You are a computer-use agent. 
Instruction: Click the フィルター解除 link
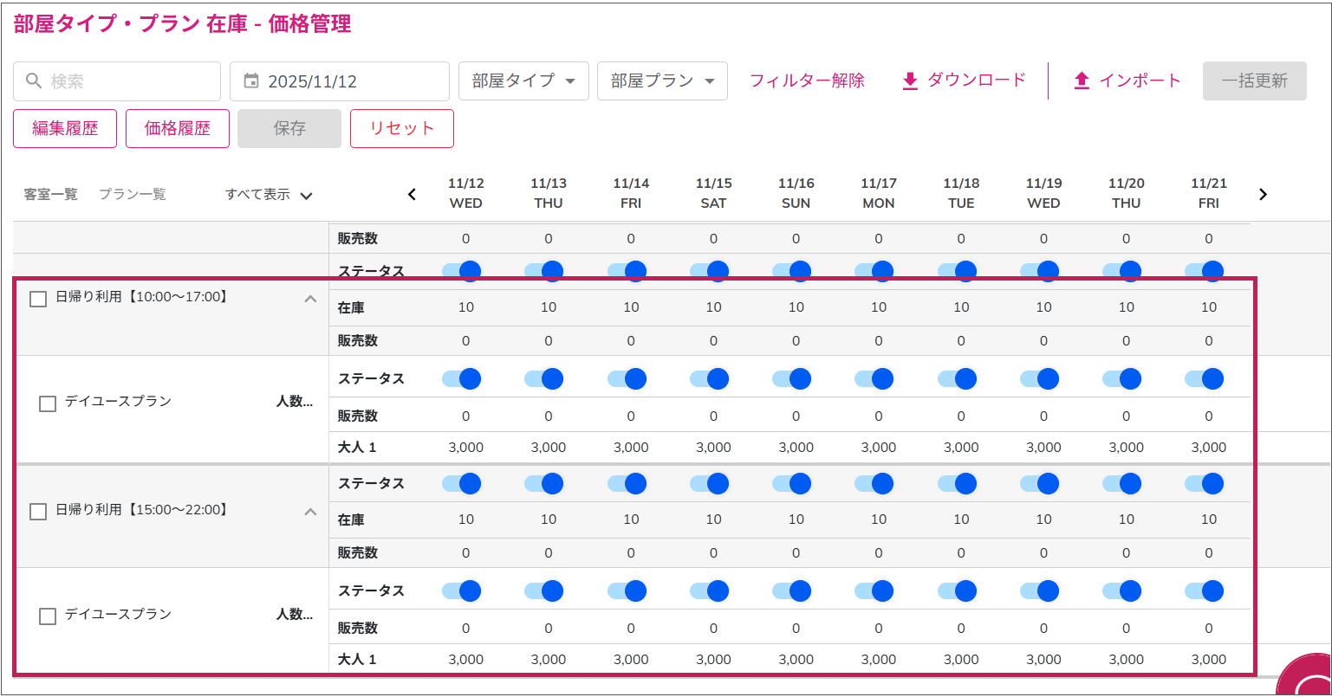tap(807, 81)
